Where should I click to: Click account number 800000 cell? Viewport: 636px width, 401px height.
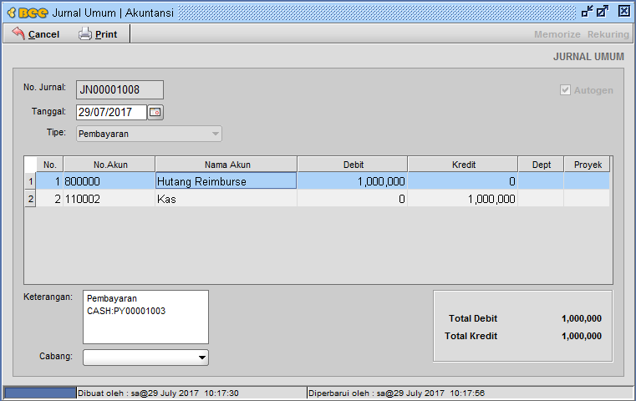coord(109,180)
